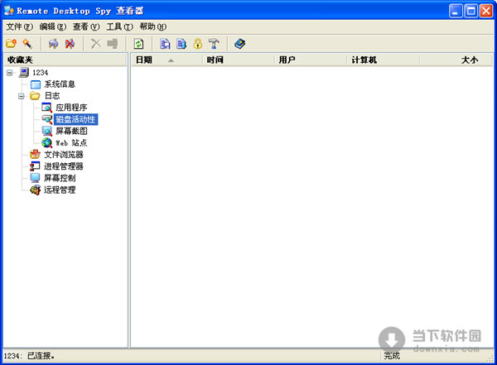Select 系统信息 in the tree
The image size is (497, 365).
click(x=60, y=84)
